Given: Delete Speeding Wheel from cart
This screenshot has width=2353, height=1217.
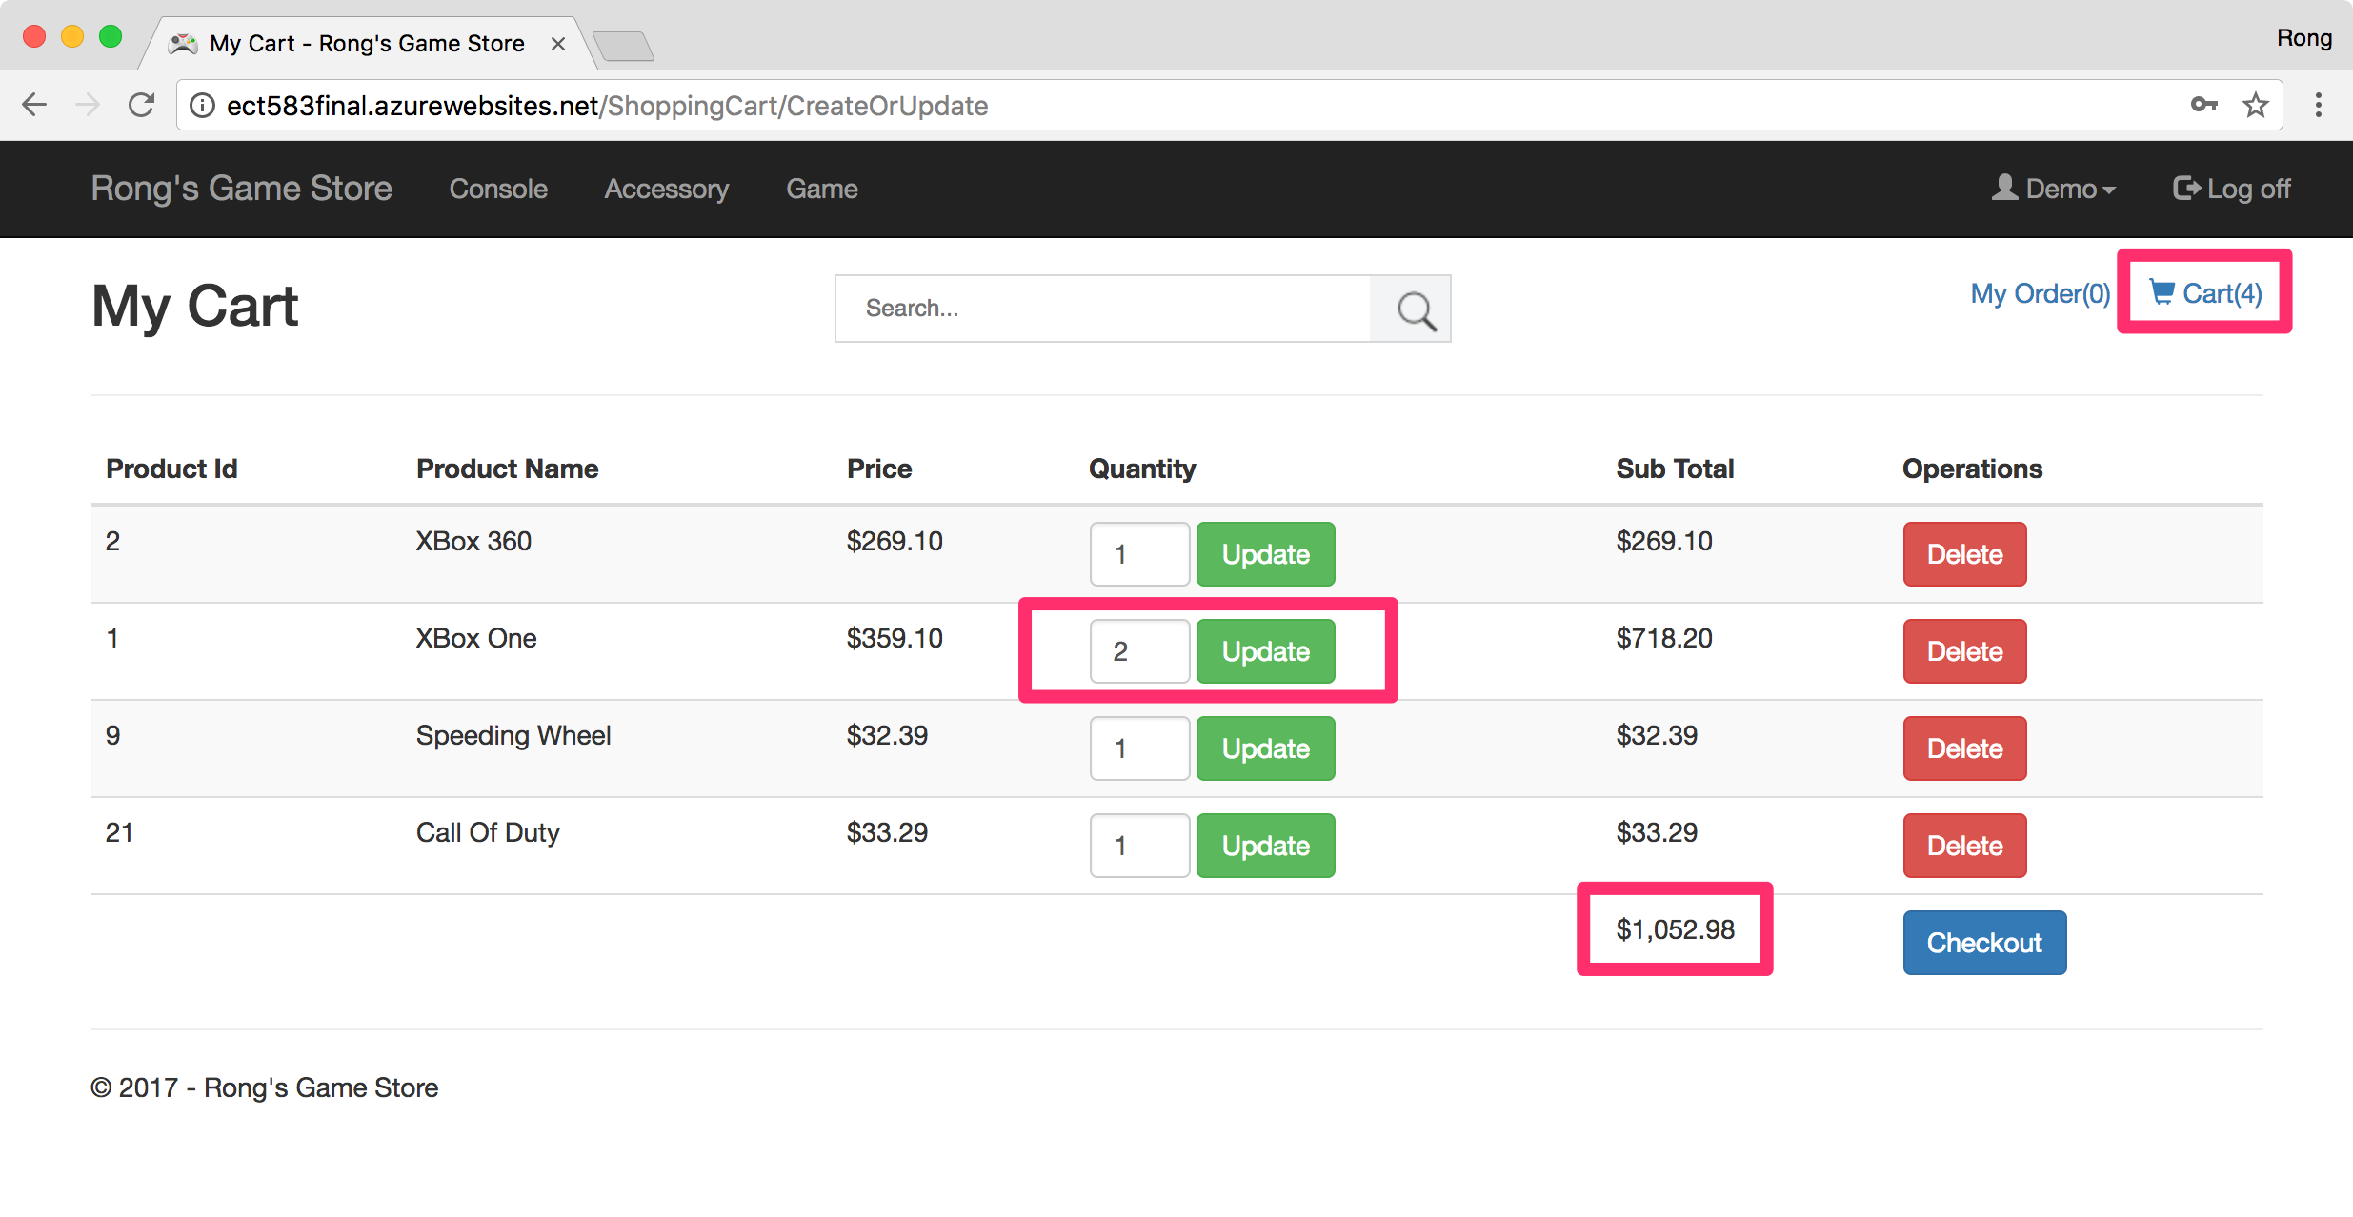Looking at the screenshot, I should (x=1964, y=748).
